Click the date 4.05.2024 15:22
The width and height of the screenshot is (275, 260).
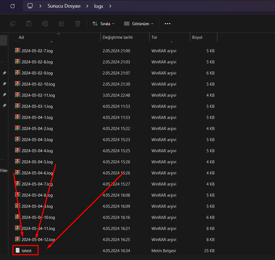[116, 128]
